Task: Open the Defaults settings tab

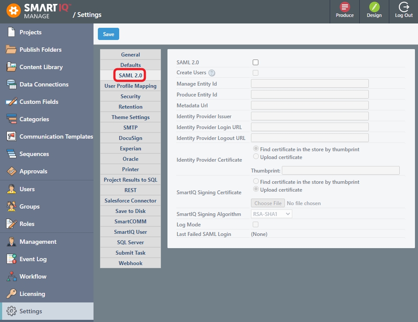Action: (130, 65)
